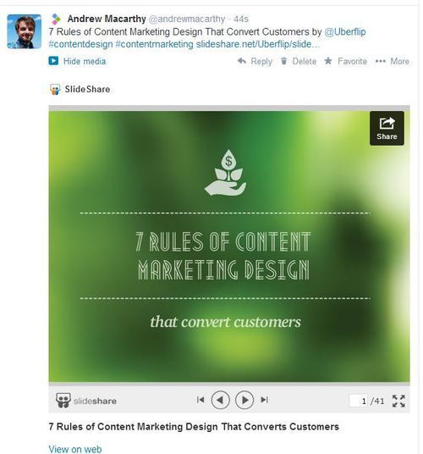This screenshot has height=454, width=423.
Task: Reply to the tweet
Action: (x=255, y=61)
